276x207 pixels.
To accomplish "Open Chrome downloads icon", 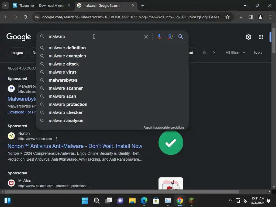I will click(x=241, y=17).
